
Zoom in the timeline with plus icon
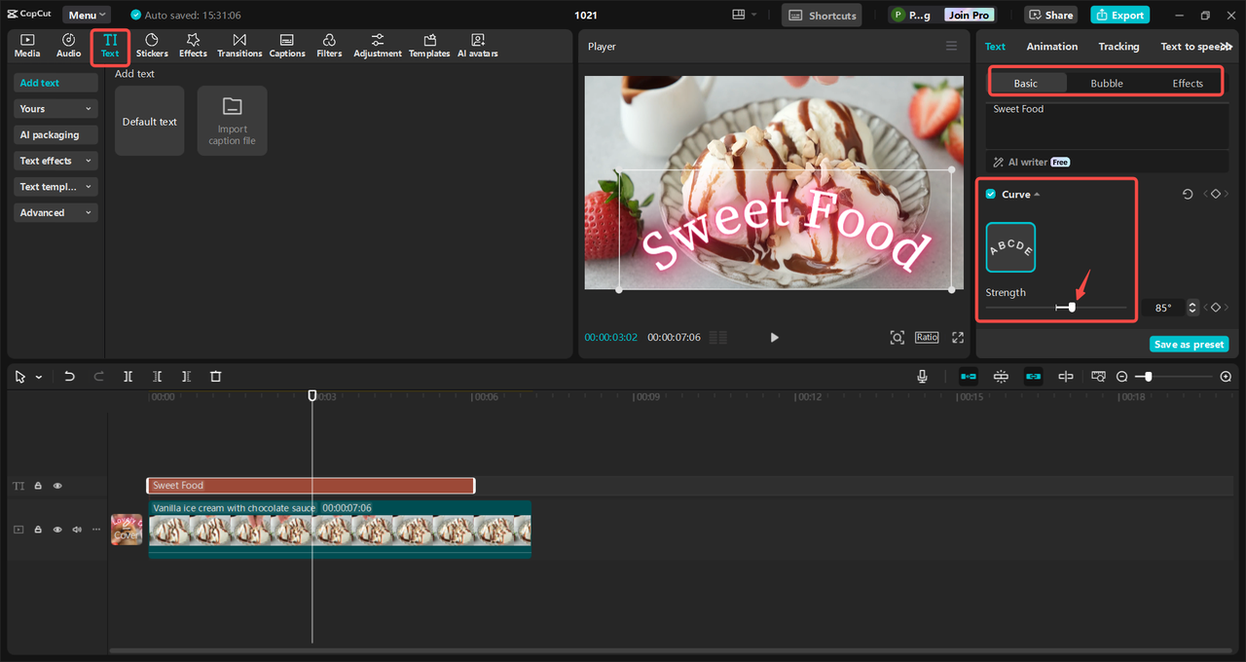click(1226, 377)
